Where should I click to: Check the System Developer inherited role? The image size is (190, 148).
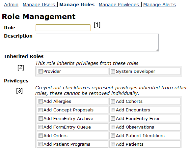tap(113, 71)
